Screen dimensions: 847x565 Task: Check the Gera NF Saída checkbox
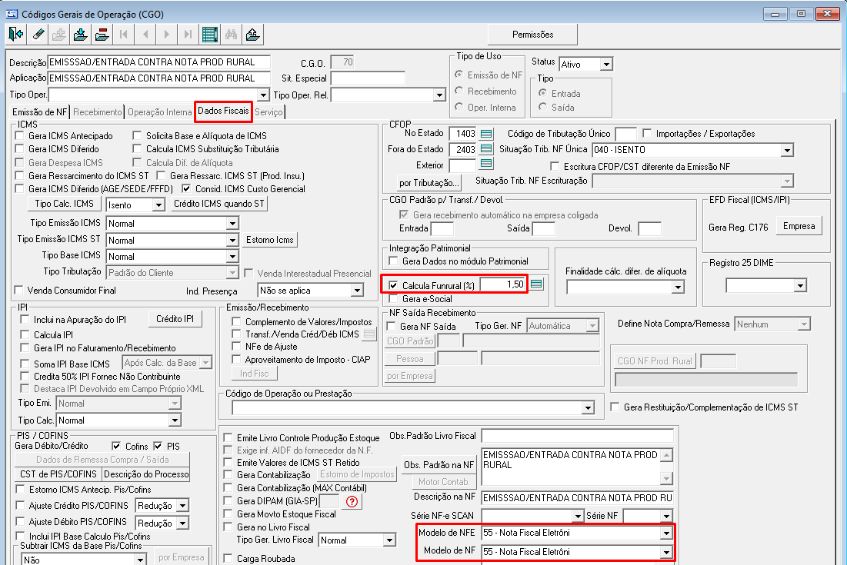391,326
